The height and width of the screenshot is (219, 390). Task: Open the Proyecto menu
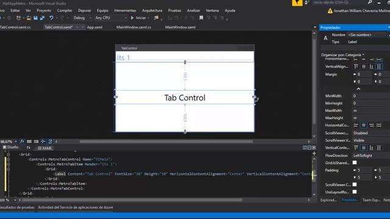point(44,10)
